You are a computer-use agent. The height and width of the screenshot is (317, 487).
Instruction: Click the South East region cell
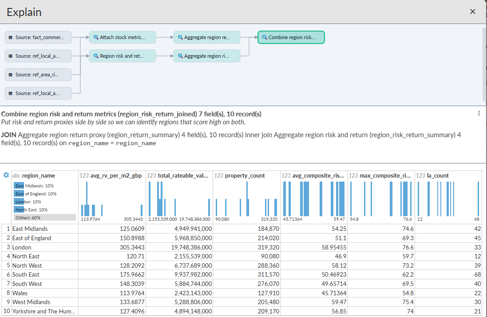(x=45, y=275)
